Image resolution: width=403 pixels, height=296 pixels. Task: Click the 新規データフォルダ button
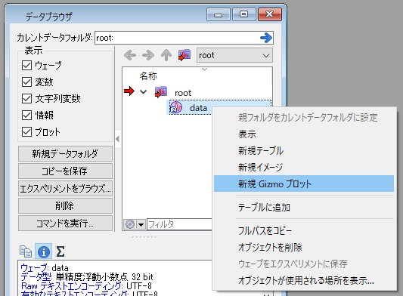[x=65, y=154]
